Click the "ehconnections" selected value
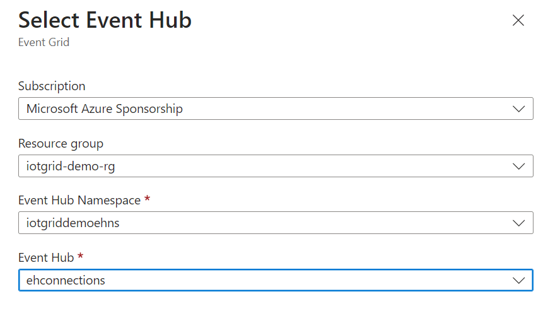This screenshot has width=548, height=311. [66, 280]
